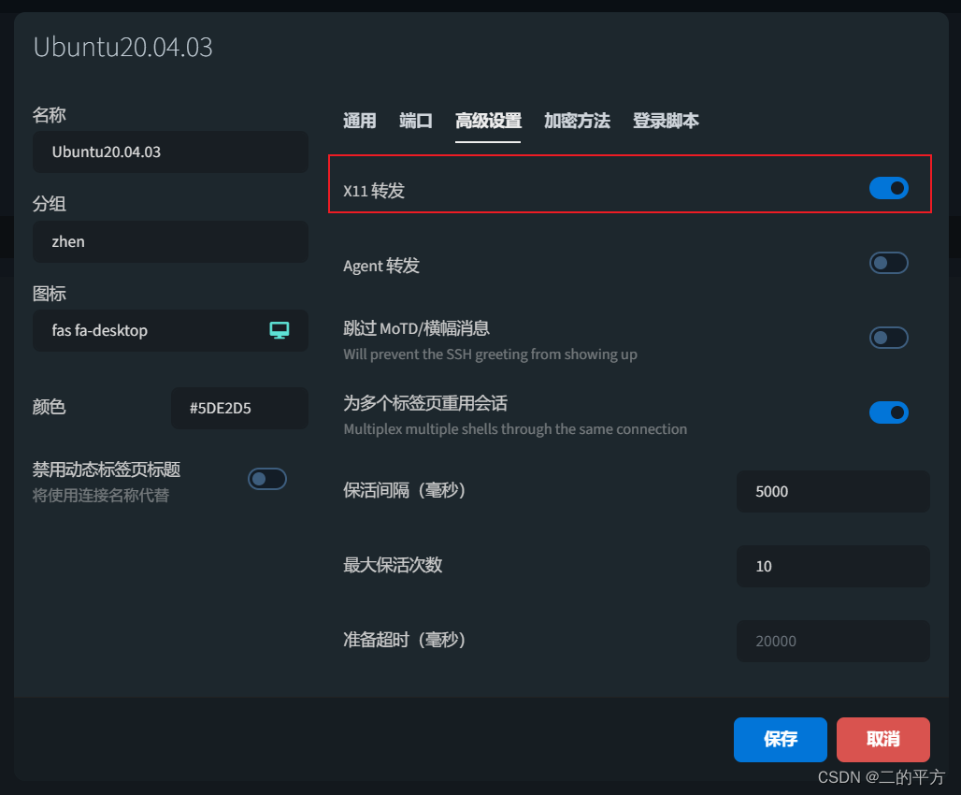
Task: Click the 禁用动态标签页标题 label
Action: click(x=106, y=470)
